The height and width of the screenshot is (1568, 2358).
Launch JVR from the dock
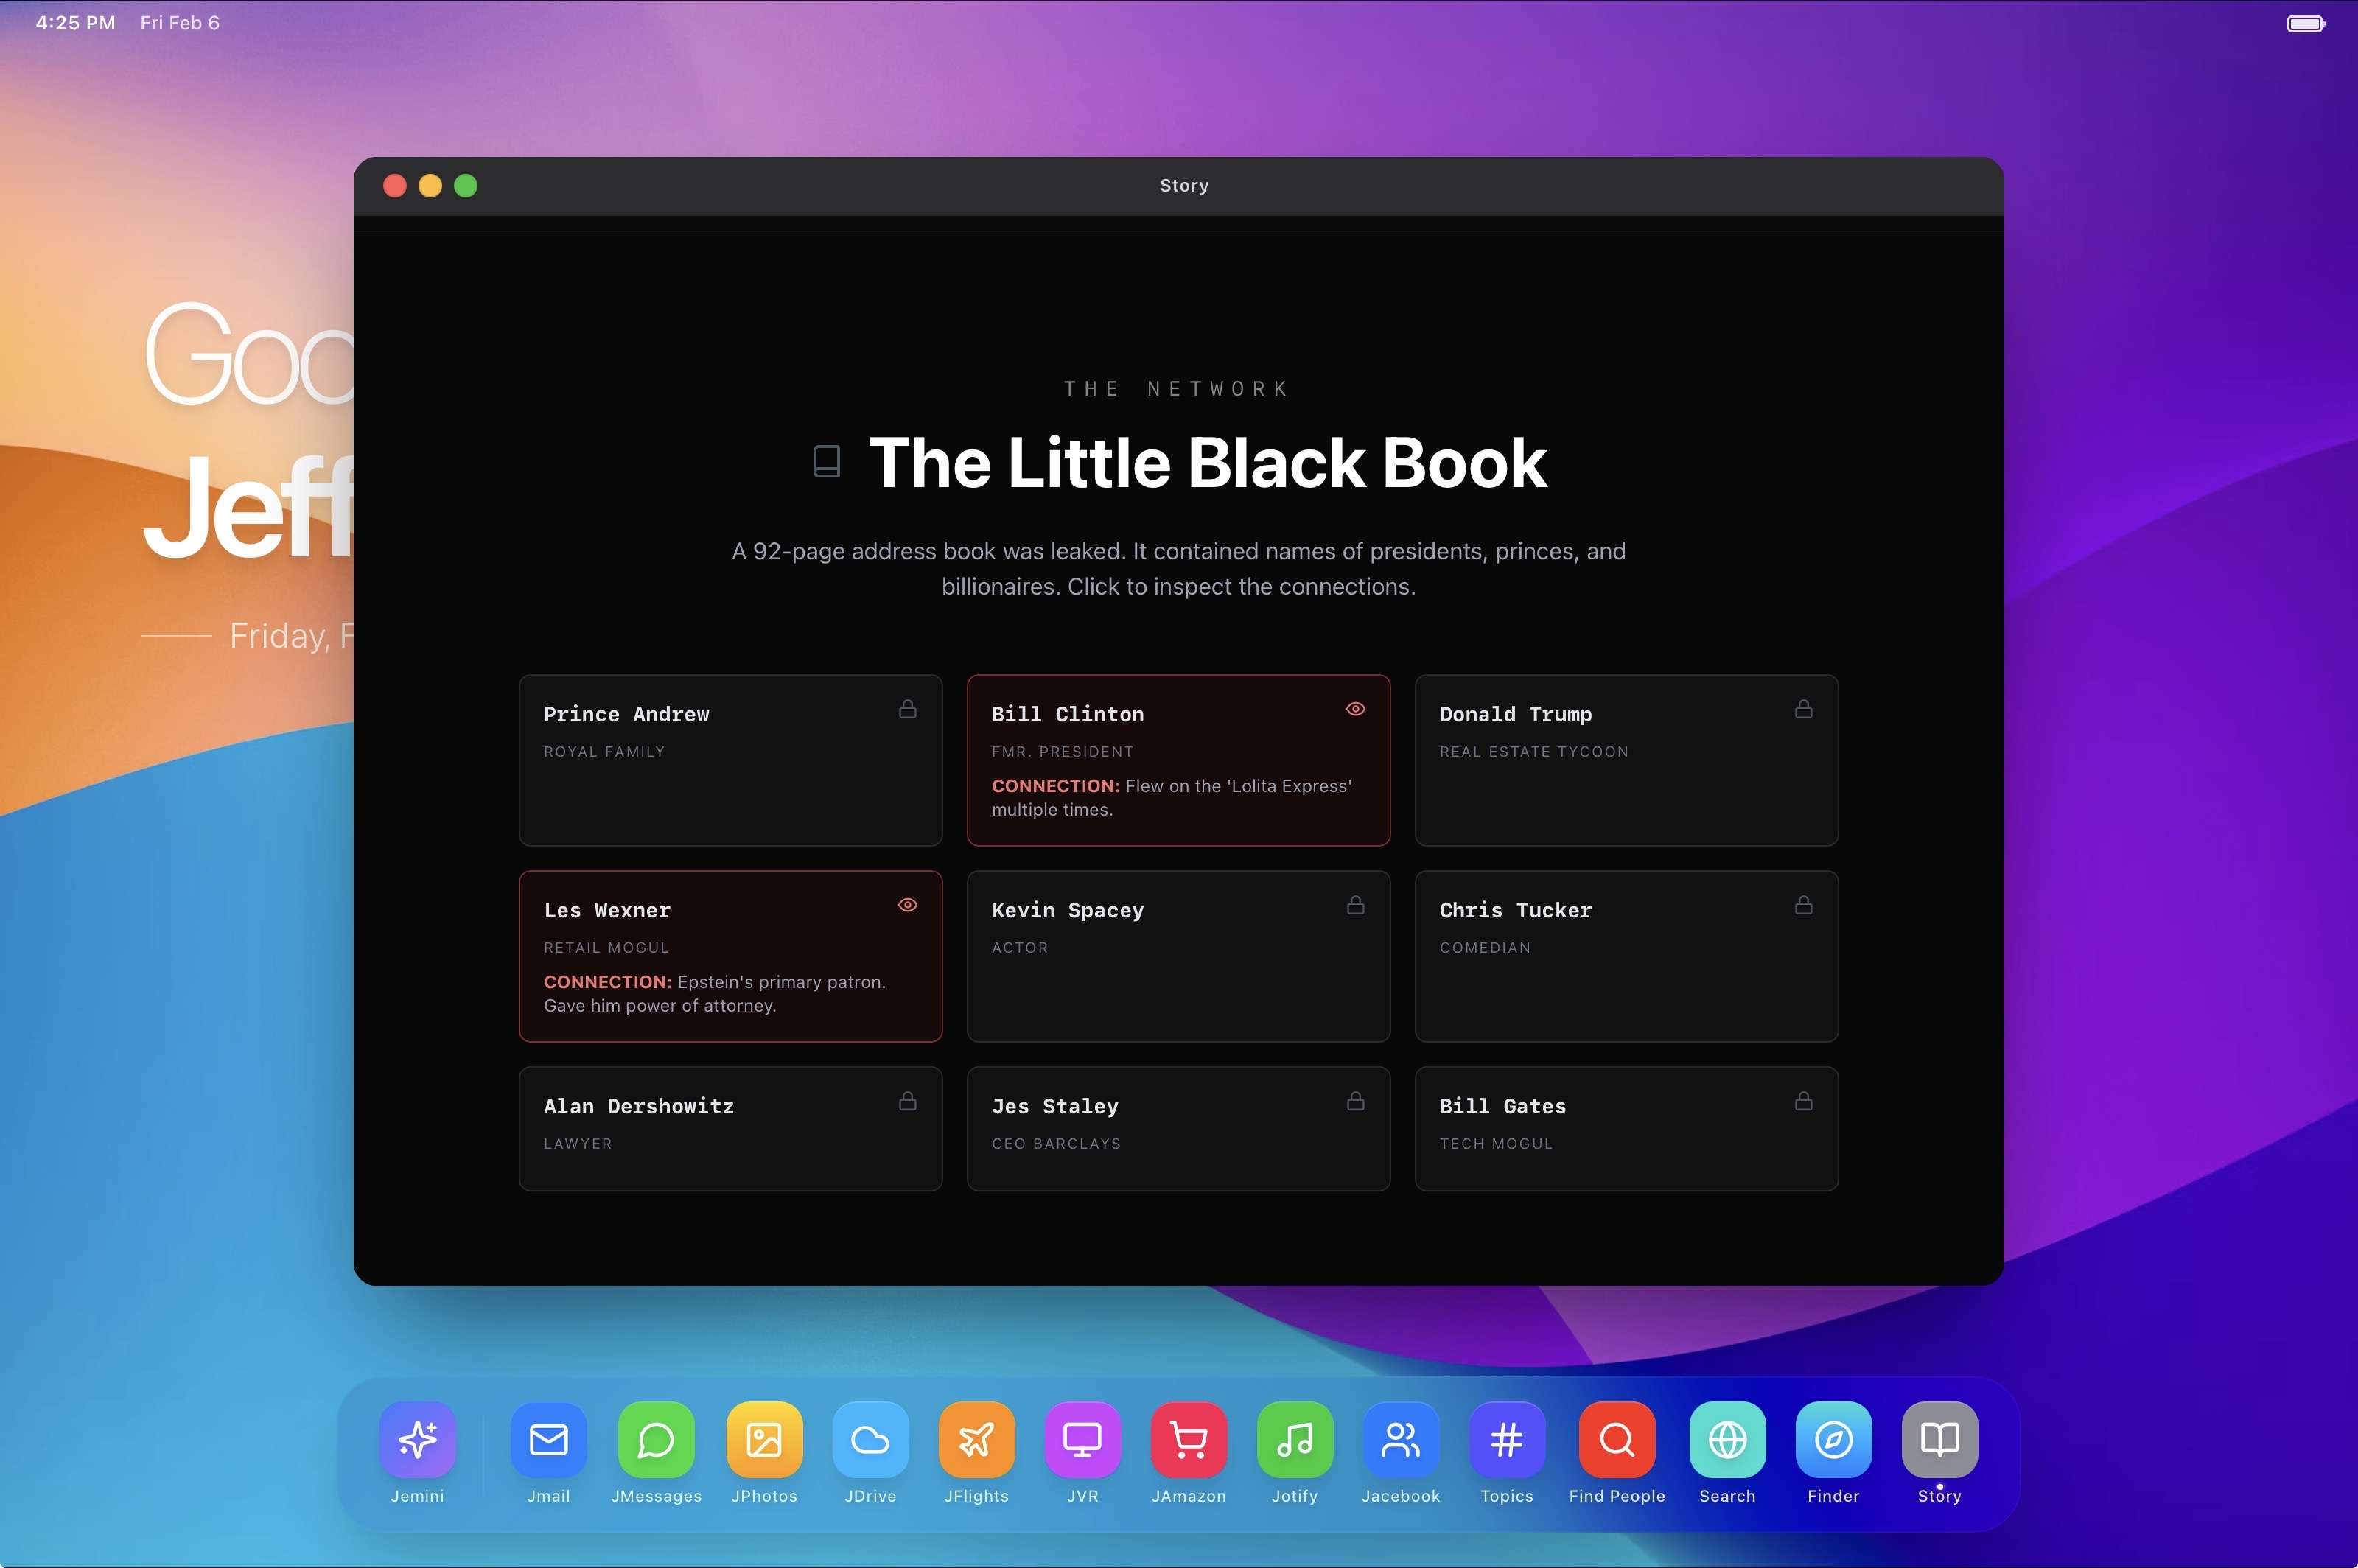click(1082, 1439)
